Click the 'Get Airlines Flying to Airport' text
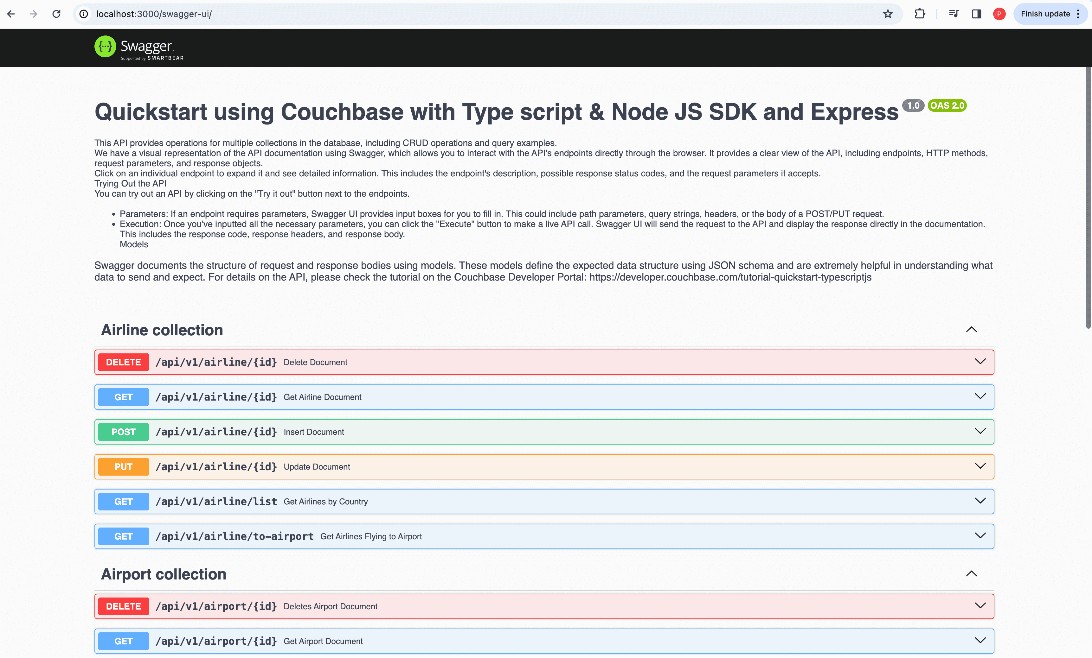1092x658 pixels. 371,536
